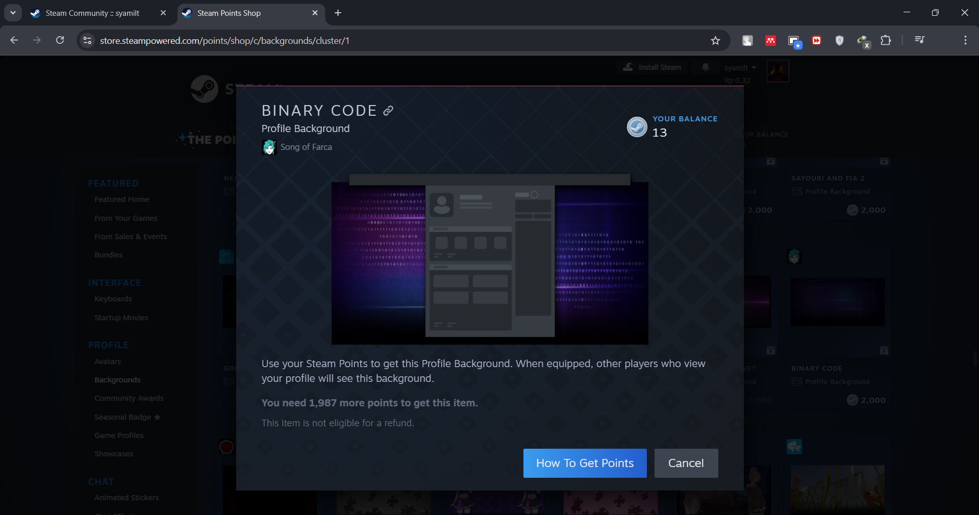Restore down the browser window
The height and width of the screenshot is (515, 979).
935,13
